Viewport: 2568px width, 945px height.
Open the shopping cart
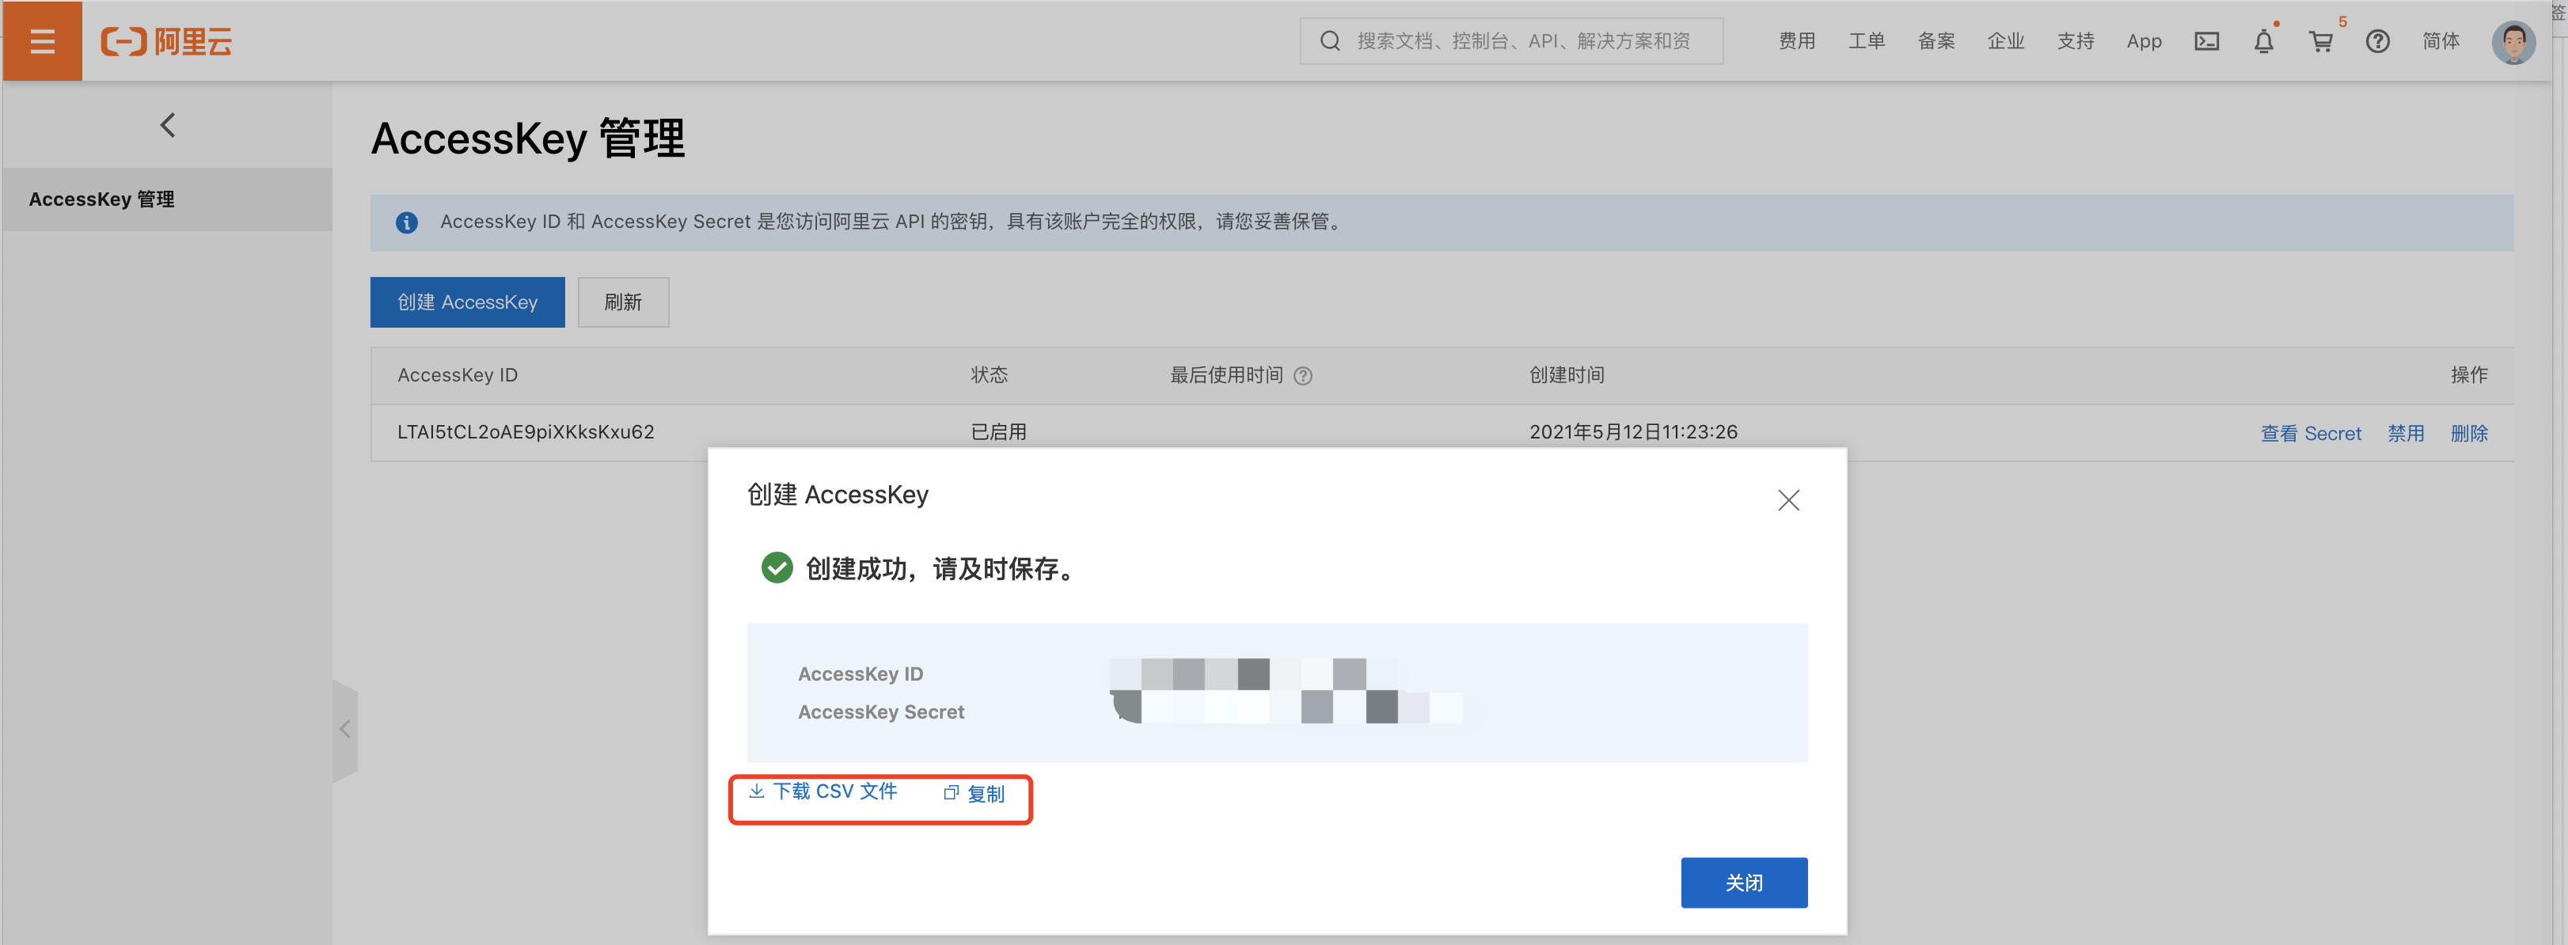(x=2319, y=42)
